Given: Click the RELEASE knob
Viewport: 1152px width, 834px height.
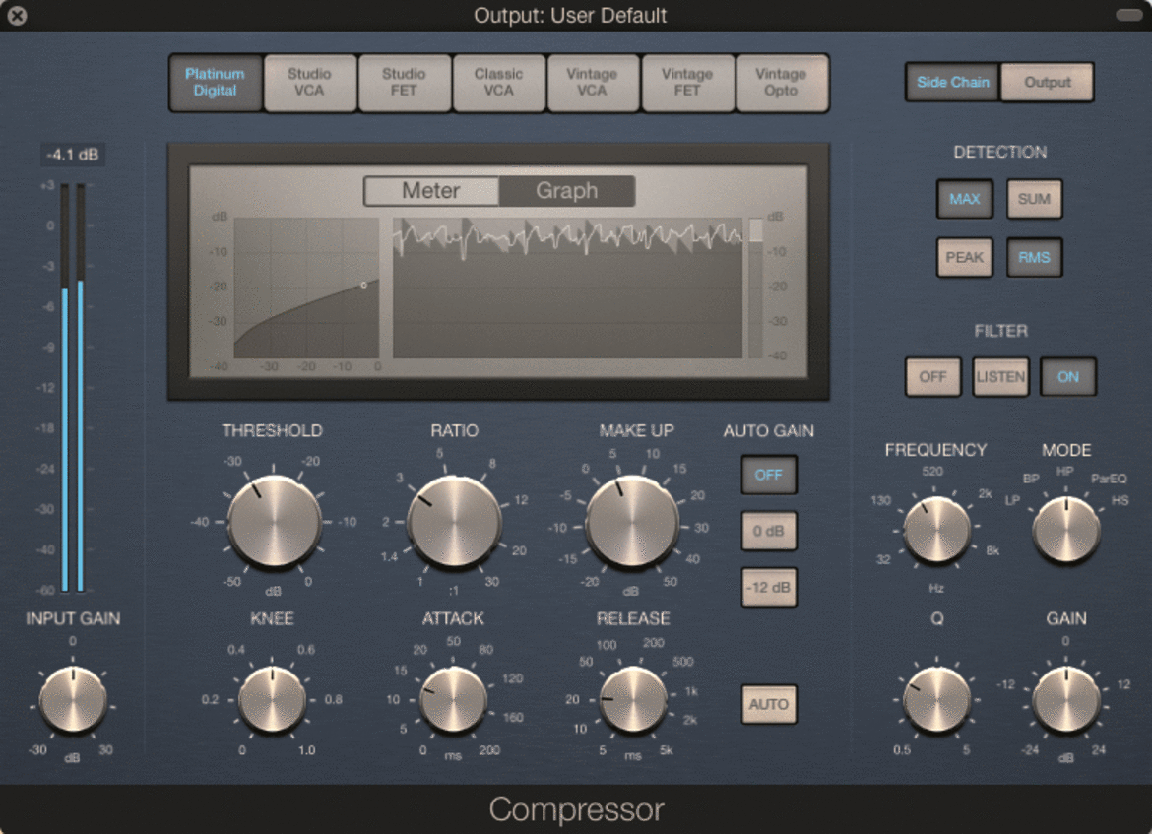Looking at the screenshot, I should pyautogui.click(x=633, y=700).
